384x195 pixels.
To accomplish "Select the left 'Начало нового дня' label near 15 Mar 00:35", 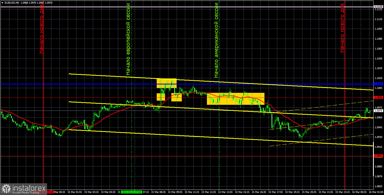I will (41, 29).
